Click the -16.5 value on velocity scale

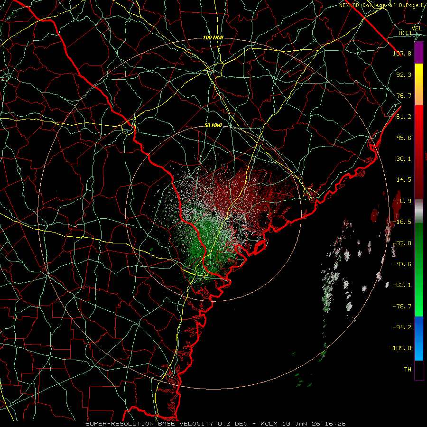(402, 222)
